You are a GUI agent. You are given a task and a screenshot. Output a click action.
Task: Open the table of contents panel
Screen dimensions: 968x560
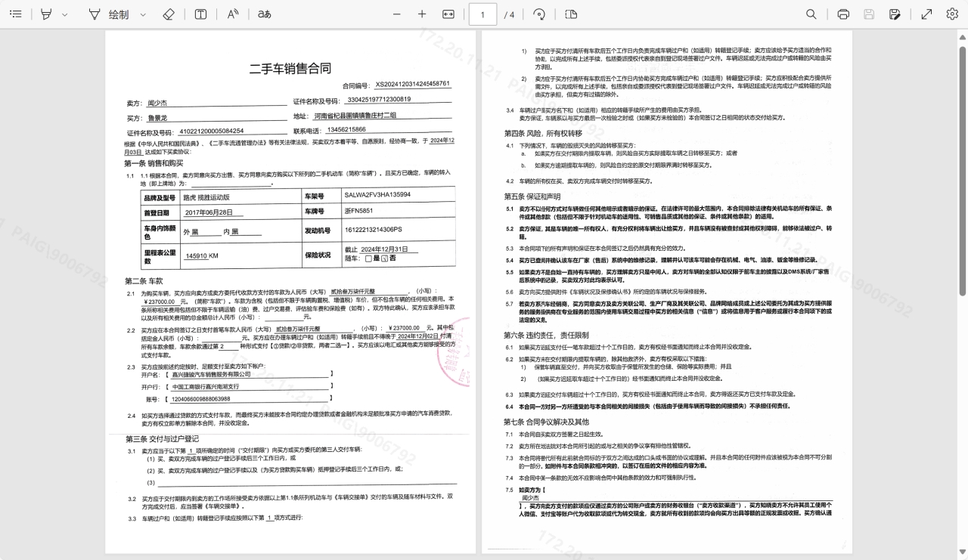click(x=16, y=14)
